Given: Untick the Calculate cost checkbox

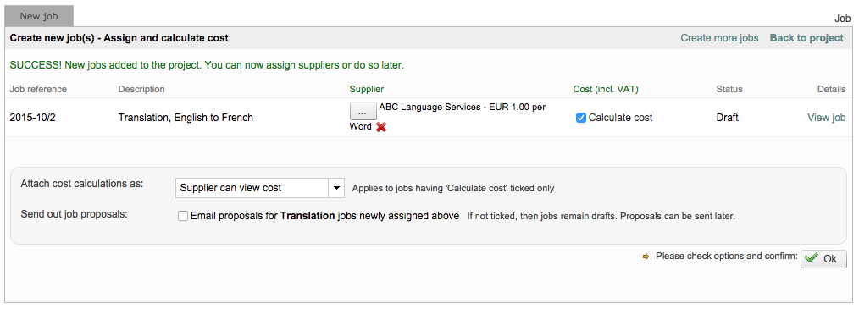Looking at the screenshot, I should coord(581,117).
